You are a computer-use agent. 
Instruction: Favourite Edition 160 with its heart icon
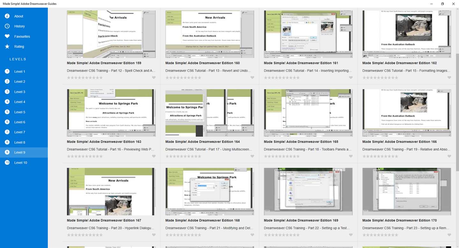pos(252,78)
